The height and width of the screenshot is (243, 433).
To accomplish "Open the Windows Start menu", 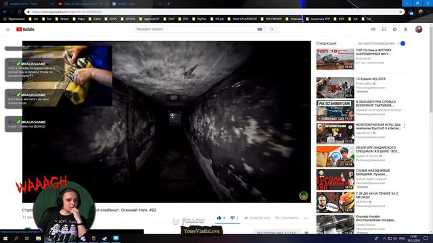I will (5, 238).
